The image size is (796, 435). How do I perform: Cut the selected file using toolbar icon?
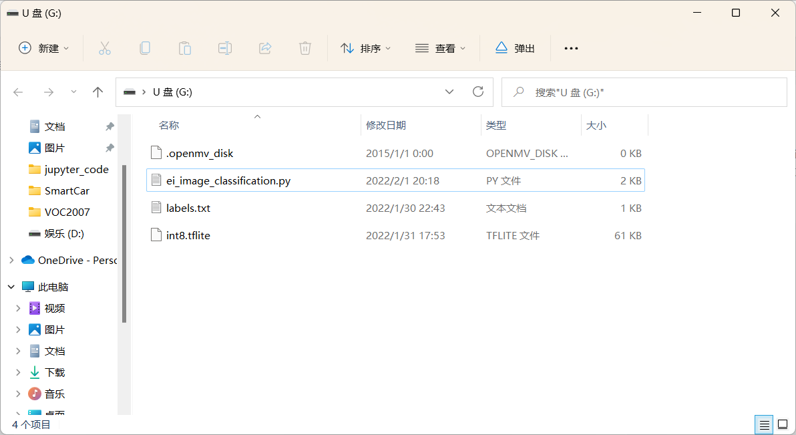[104, 47]
